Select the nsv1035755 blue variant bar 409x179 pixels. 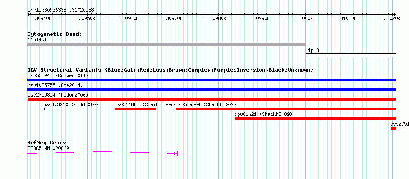(x=211, y=90)
